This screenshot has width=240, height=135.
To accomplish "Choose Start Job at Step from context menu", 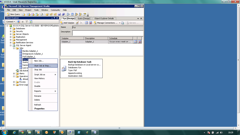I will (42, 66).
